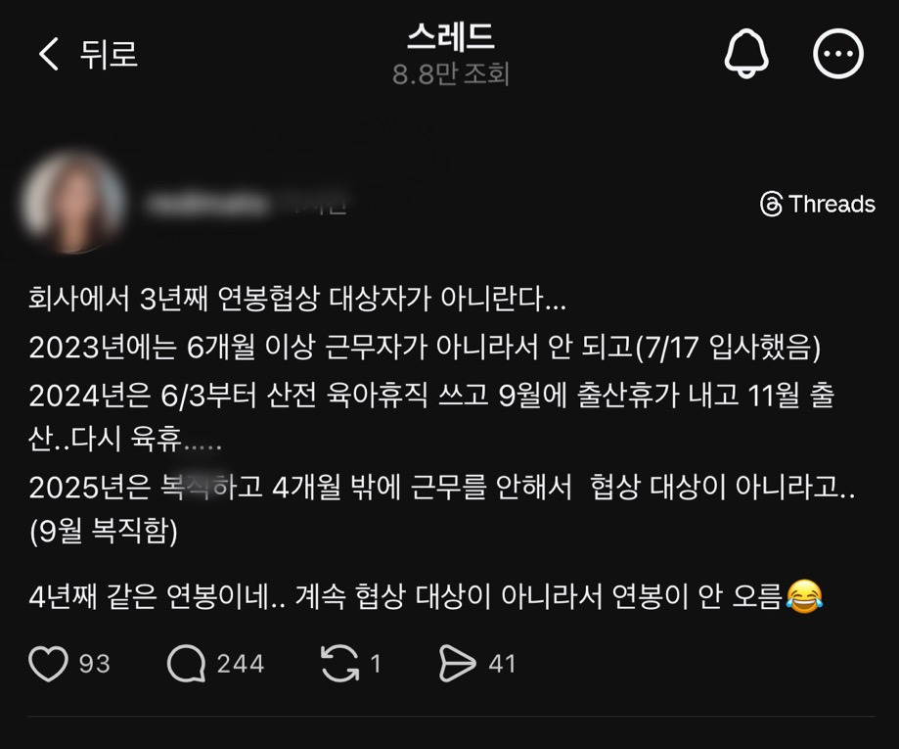This screenshot has height=749, width=899.
Task: Tap the 244 comments count
Action: point(241,664)
